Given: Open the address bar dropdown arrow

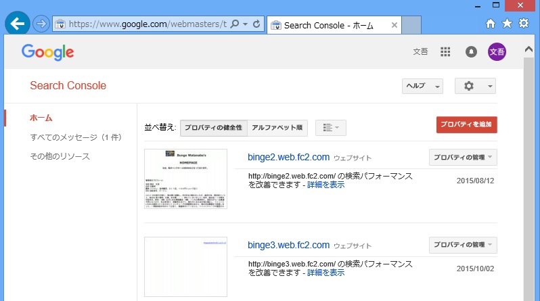Looking at the screenshot, I should click(x=245, y=24).
